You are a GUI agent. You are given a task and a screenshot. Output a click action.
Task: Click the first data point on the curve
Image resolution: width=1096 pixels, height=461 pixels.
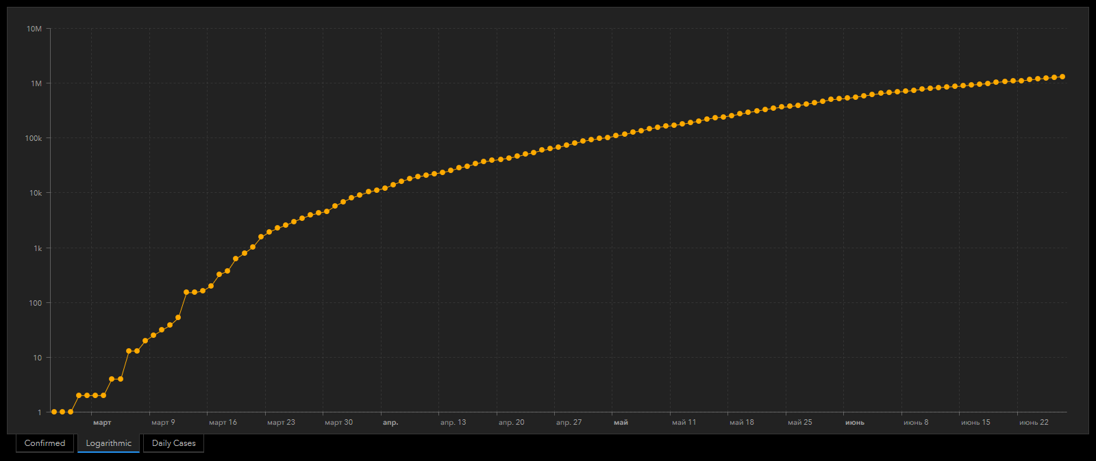(x=54, y=412)
